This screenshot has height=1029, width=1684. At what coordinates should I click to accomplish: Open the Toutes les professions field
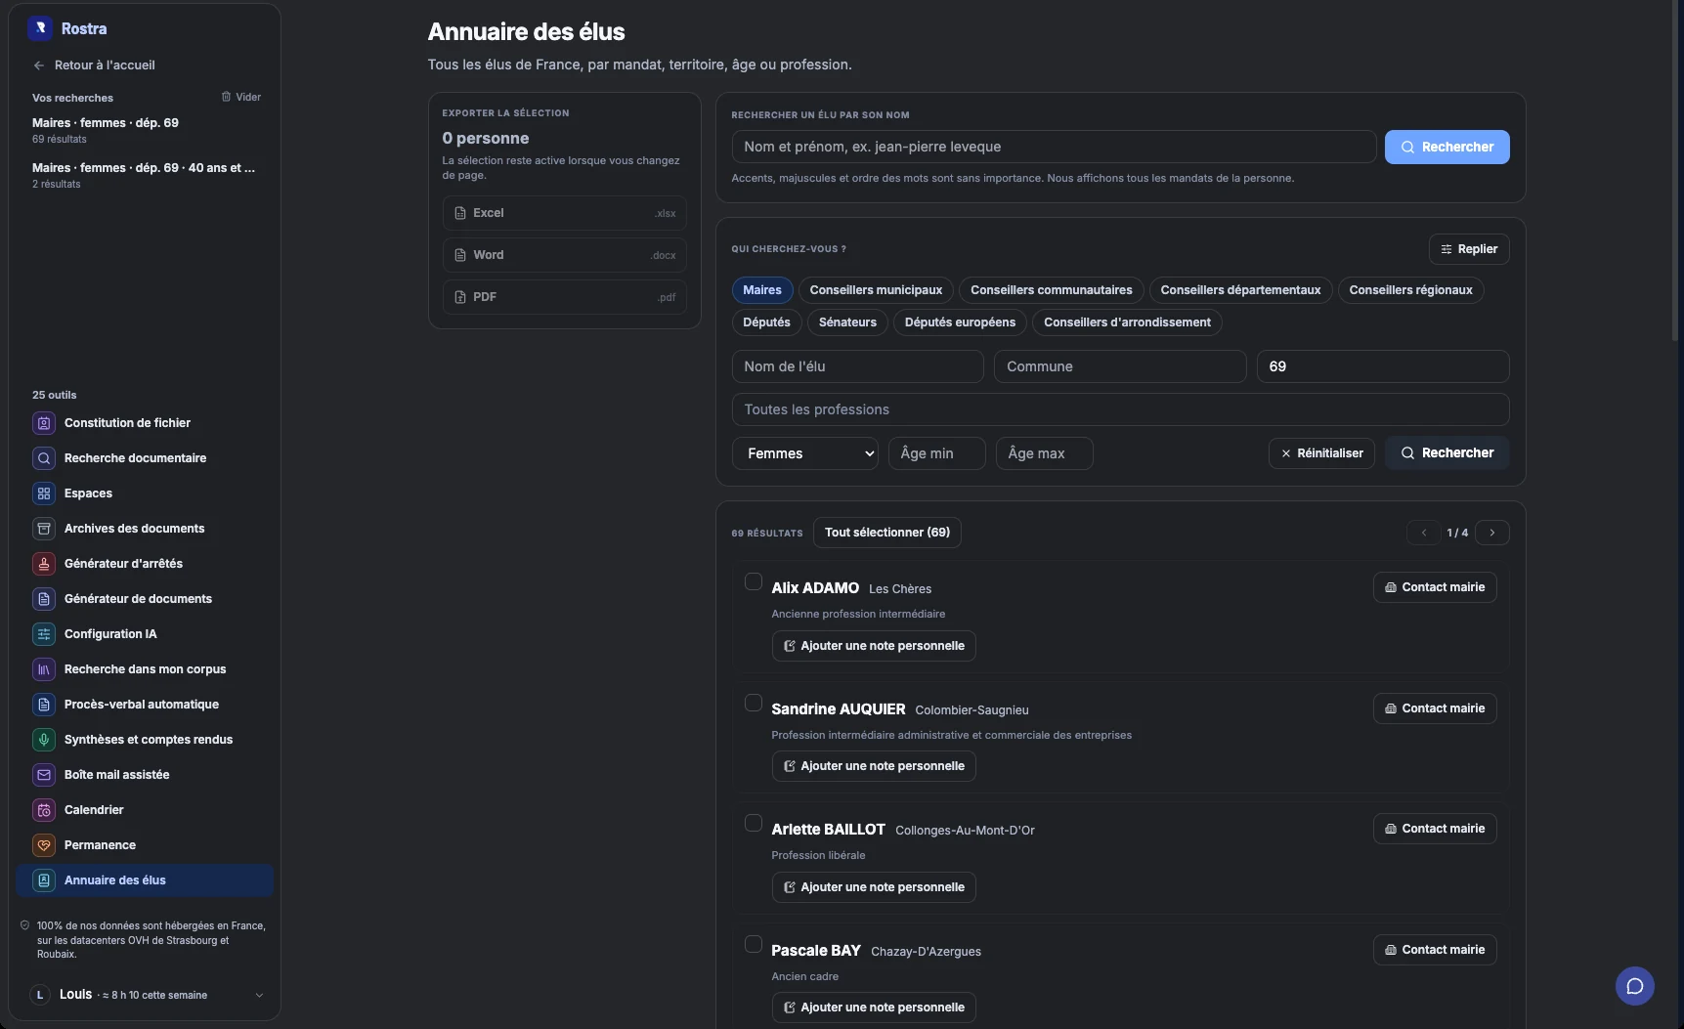(1120, 409)
